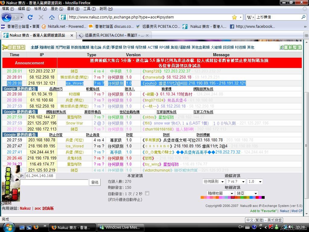309x232 pixels.
Task: Go to the Firefox home page icon
Action: [52, 17]
